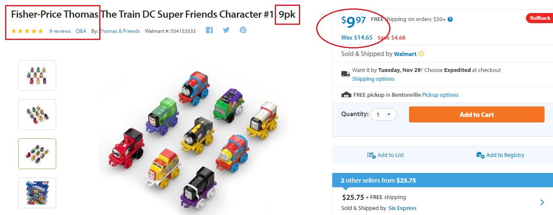
Task: Open the Q&A link
Action: [x=81, y=31]
